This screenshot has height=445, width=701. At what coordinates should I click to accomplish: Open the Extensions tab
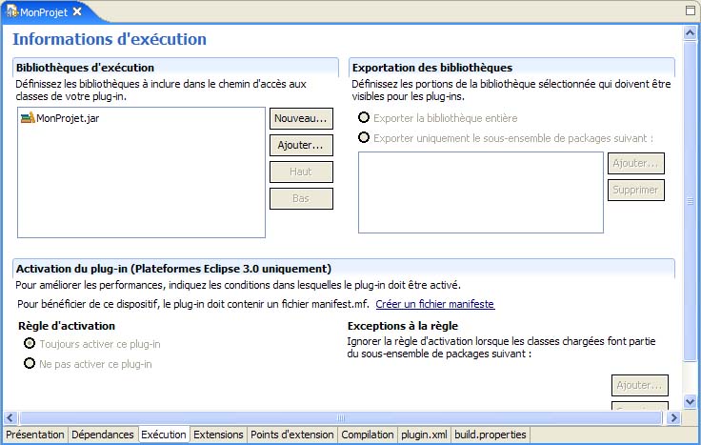[x=218, y=435]
